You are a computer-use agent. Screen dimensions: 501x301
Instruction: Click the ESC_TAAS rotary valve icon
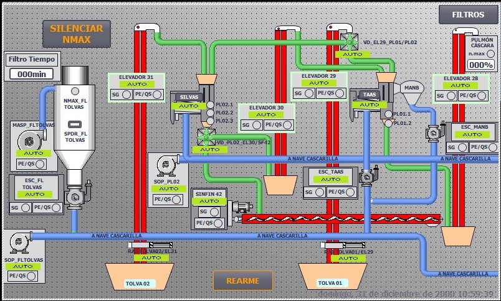(368, 176)
